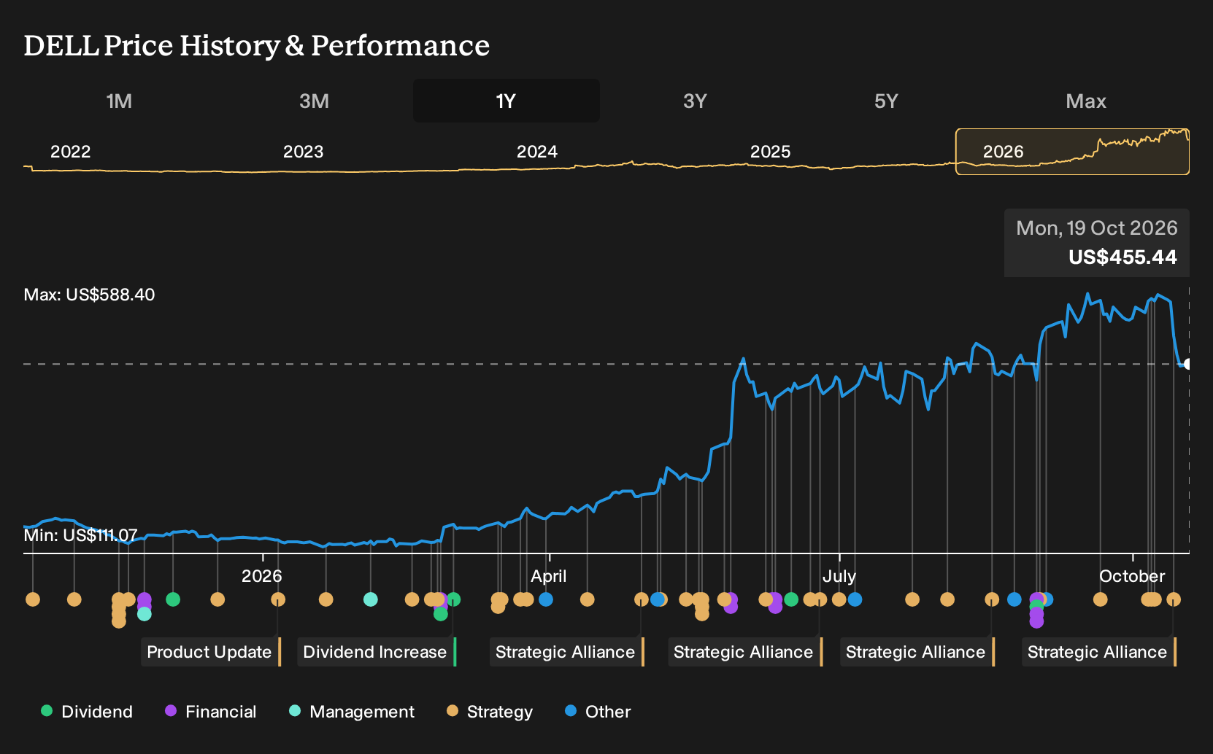1213x754 pixels.
Task: Switch to the 3Y time range tab
Action: pos(695,101)
